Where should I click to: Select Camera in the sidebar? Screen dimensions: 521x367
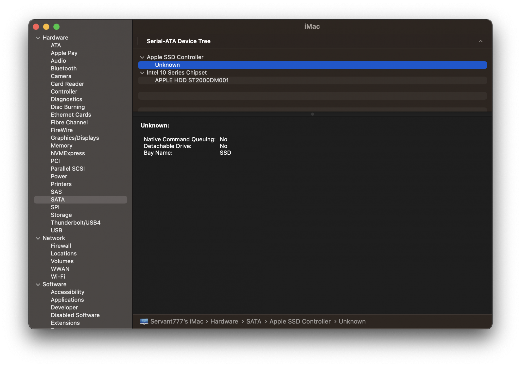coord(61,76)
